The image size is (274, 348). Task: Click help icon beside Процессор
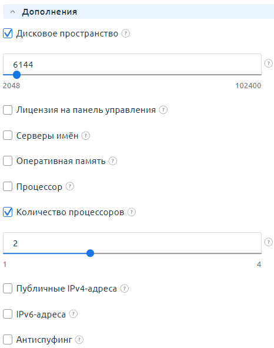click(70, 186)
